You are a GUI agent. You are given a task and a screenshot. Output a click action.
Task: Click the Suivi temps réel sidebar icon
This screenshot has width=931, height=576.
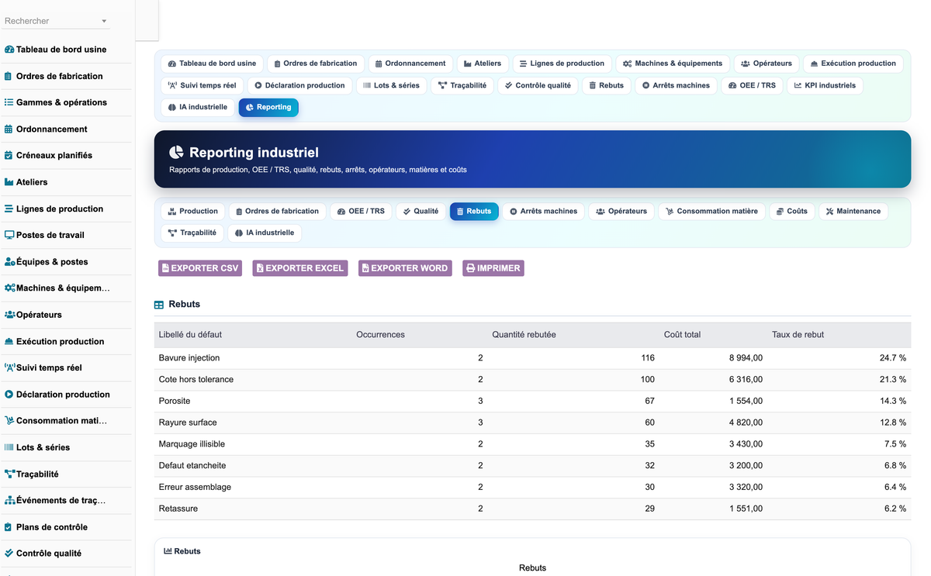click(10, 367)
